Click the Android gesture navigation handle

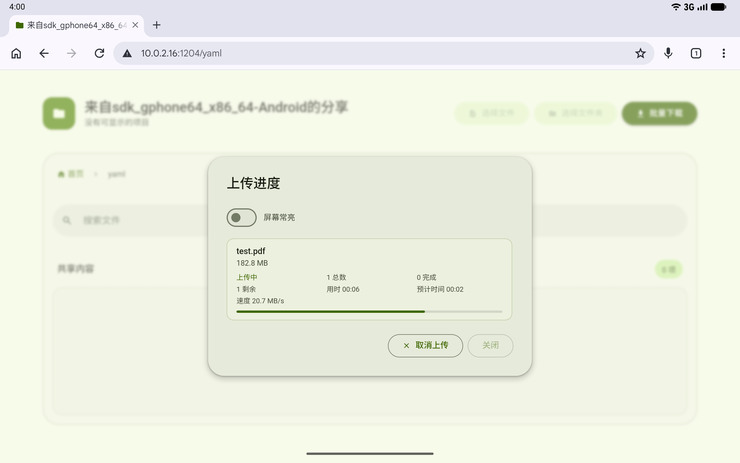pyautogui.click(x=370, y=453)
